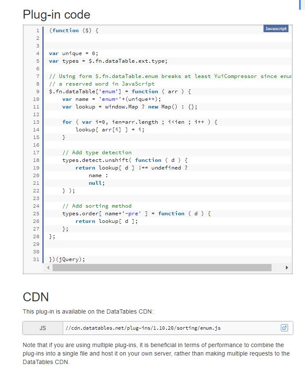Click 'This plug-in is available on the DataTables CDN:'
This screenshot has width=305, height=378.
pyautogui.click(x=88, y=311)
